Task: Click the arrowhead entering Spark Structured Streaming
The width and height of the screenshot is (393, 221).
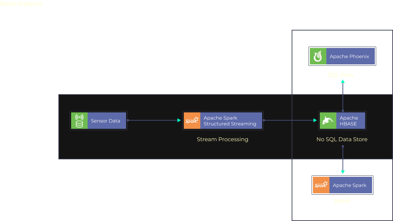Action: tap(179, 120)
